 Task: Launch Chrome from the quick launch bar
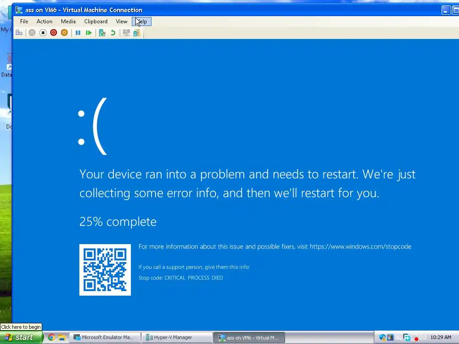pos(51,337)
